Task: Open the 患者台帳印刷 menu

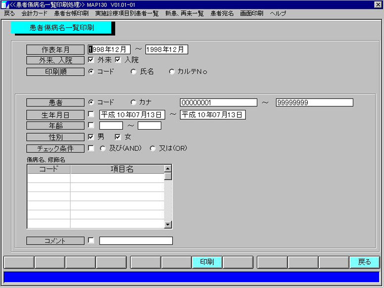Action: click(x=71, y=13)
